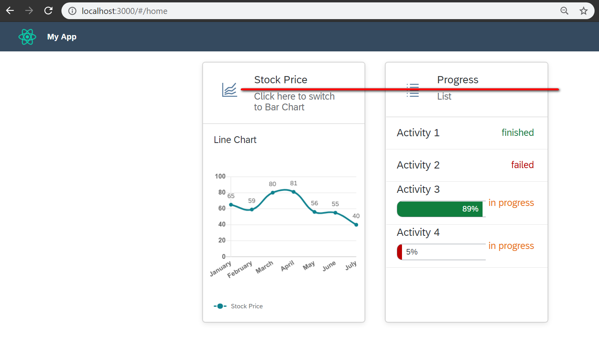
Task: Select Activity 1 list item
Action: [x=466, y=133]
